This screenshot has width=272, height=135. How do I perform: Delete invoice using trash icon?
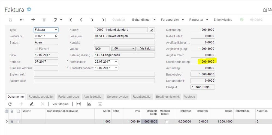click(44, 20)
